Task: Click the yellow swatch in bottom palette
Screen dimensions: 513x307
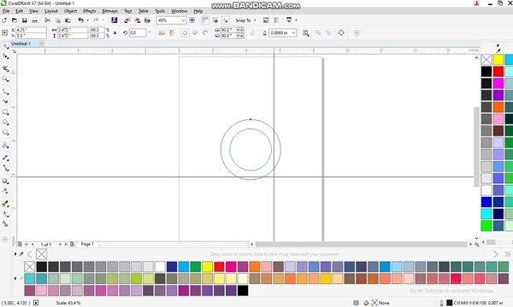Action: pos(207,267)
